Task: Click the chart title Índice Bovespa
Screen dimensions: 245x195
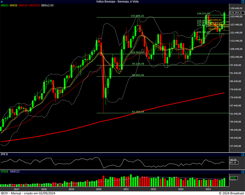Action: [122, 2]
